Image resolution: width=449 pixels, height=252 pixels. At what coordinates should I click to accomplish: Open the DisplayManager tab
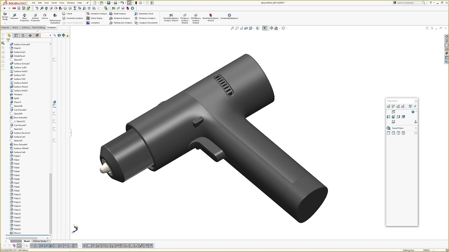pos(37,35)
